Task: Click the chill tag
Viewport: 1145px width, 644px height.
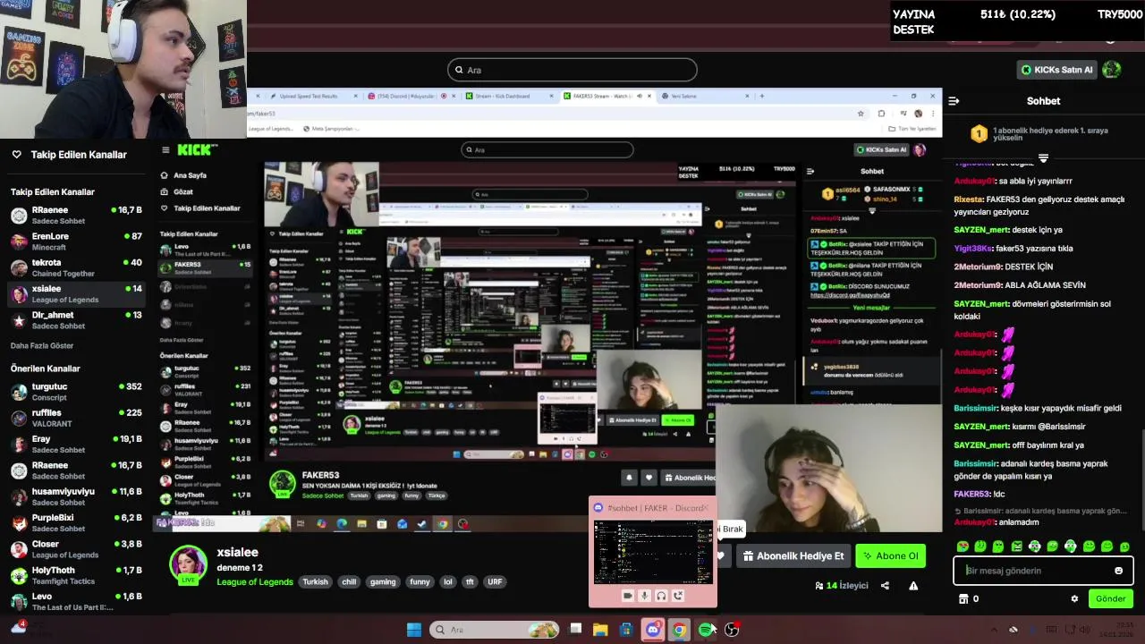Action: click(x=349, y=581)
